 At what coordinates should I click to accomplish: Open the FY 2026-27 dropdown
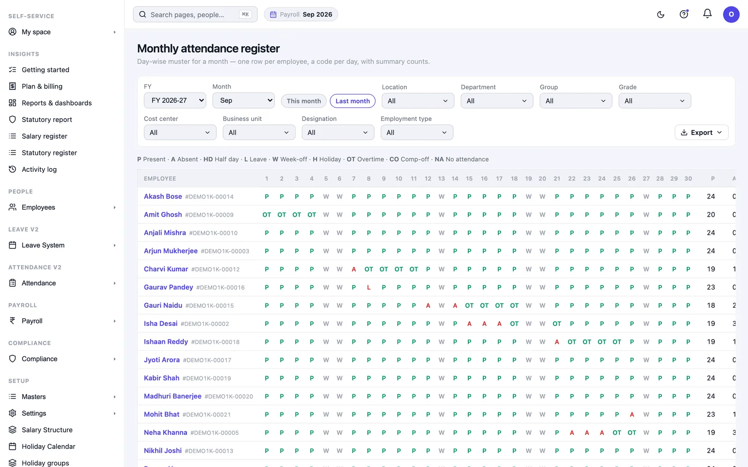pos(175,100)
